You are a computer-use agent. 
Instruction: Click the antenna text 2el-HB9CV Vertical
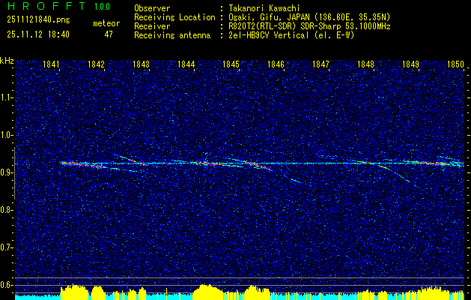[269, 35]
